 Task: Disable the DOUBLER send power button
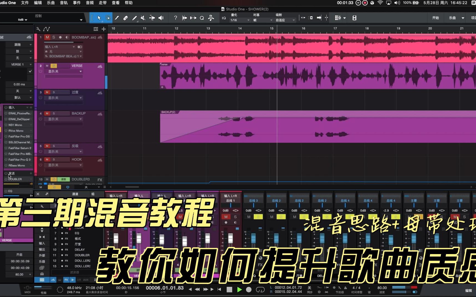click(x=6, y=179)
